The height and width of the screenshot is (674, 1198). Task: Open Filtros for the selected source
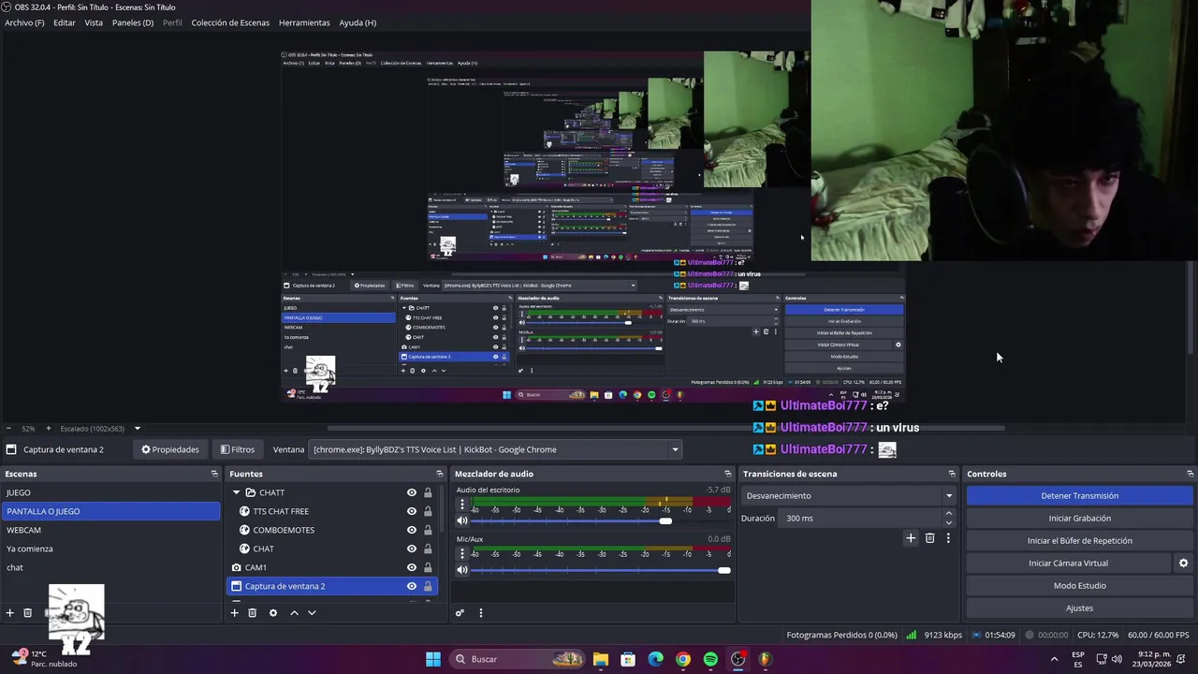(x=237, y=449)
